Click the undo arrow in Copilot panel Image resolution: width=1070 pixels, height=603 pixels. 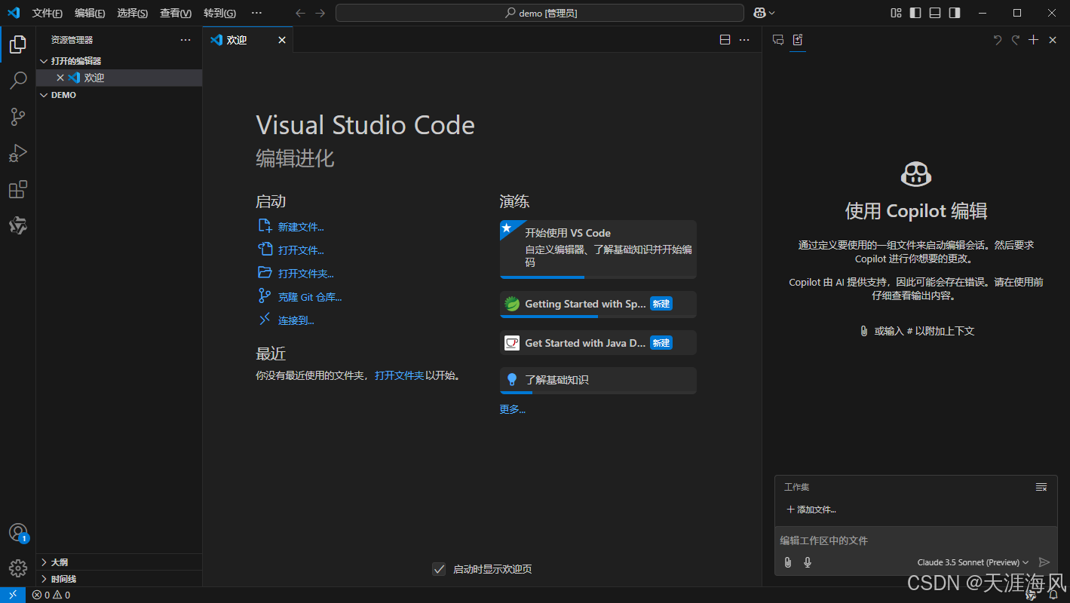coord(998,40)
